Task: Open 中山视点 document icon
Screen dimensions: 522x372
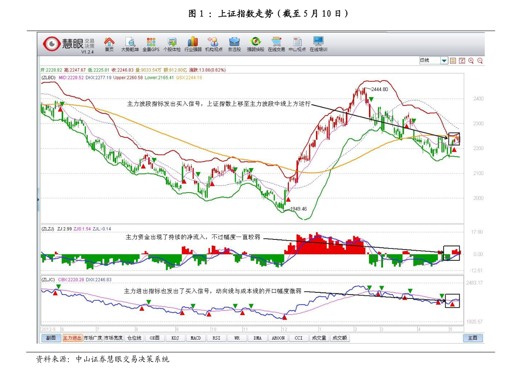Action: click(x=297, y=44)
